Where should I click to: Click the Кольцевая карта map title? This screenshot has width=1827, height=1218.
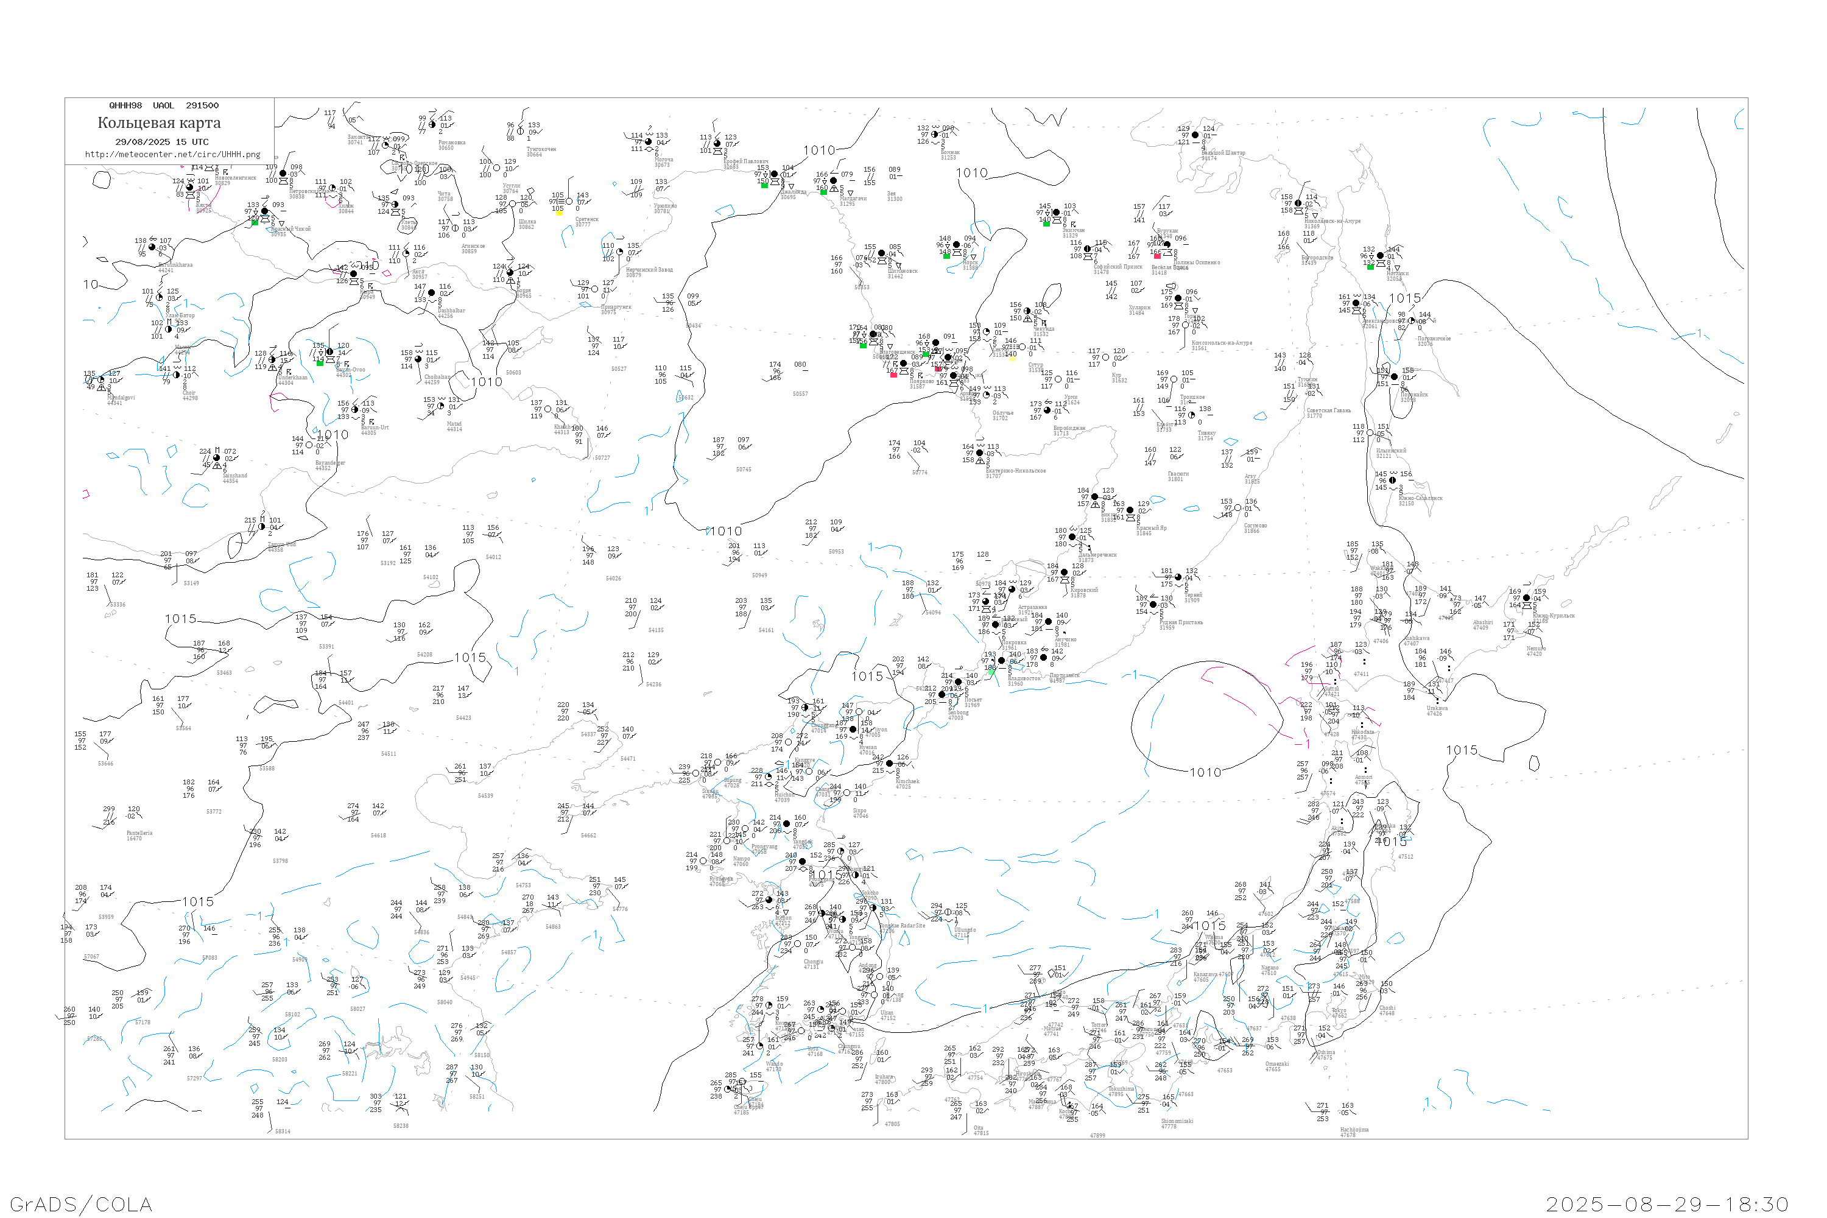click(x=159, y=123)
